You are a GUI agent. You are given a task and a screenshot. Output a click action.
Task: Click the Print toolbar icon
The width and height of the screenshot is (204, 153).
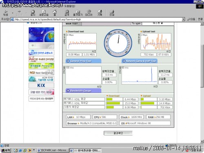(x=112, y=13)
